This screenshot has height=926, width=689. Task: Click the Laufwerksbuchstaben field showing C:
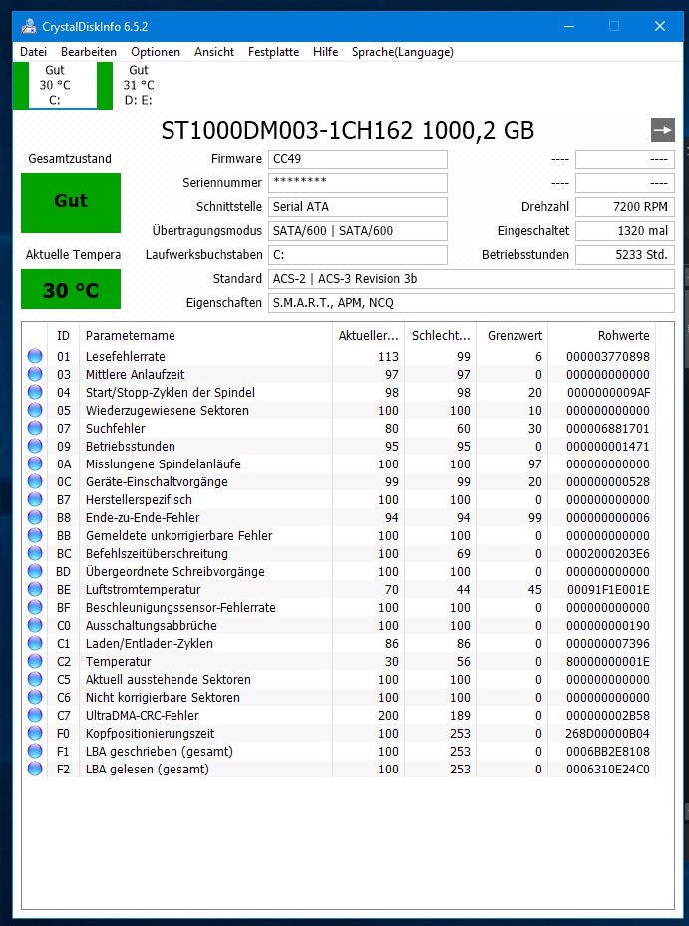pyautogui.click(x=358, y=255)
